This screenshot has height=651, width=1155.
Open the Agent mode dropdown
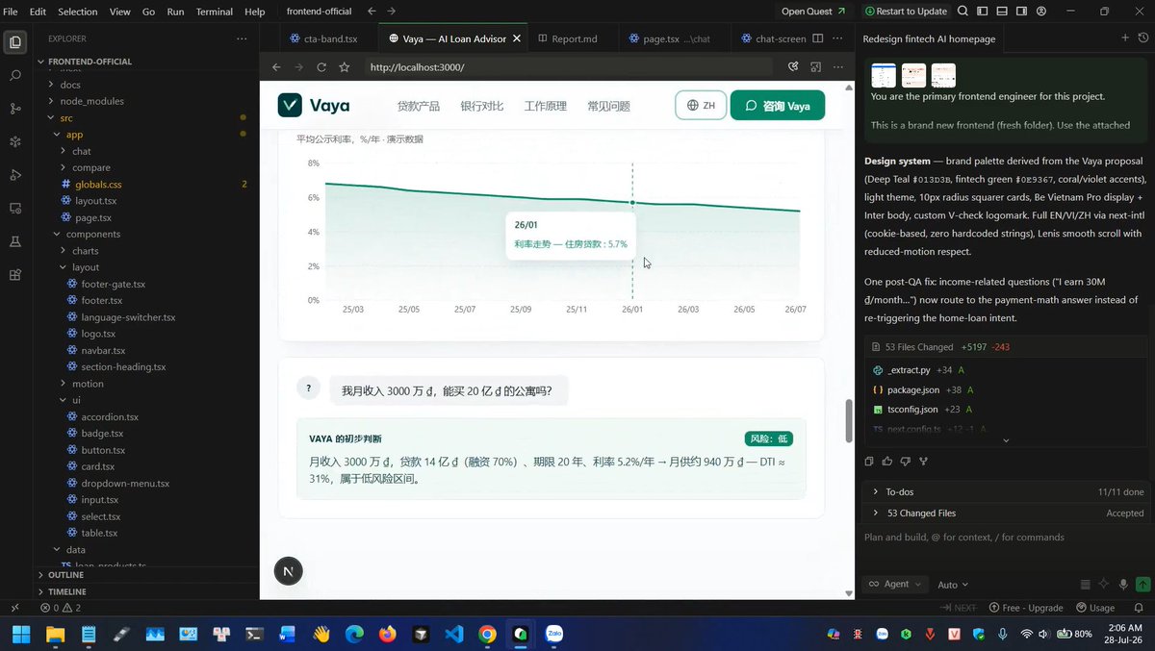894,584
